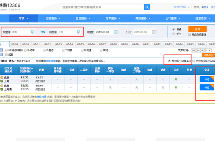Open the departure date calendar icon
Screen dimensions: 215x141
click(x=116, y=32)
